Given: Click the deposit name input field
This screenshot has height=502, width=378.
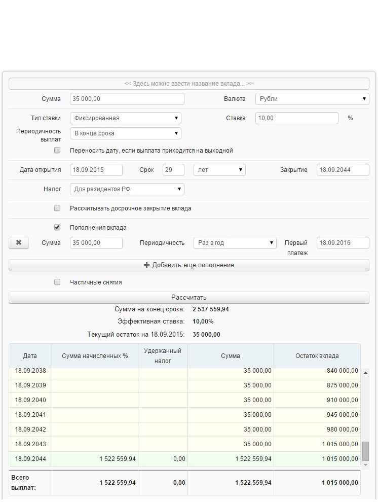Looking at the screenshot, I should [x=188, y=84].
